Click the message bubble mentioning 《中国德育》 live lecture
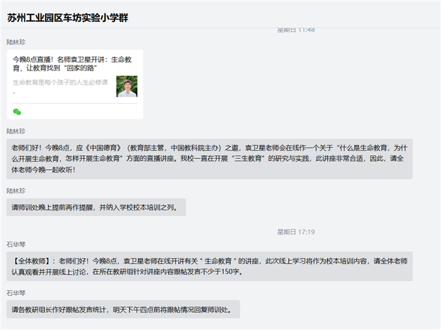This screenshot has width=441, height=330. [x=209, y=159]
